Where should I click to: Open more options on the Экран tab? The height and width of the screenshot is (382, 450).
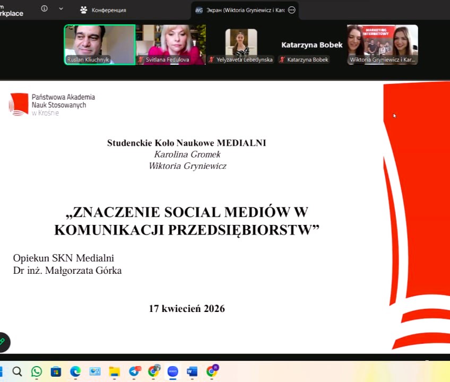291,10
